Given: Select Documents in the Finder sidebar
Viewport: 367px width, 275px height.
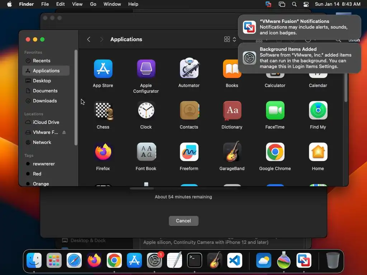Looking at the screenshot, I should (46, 91).
